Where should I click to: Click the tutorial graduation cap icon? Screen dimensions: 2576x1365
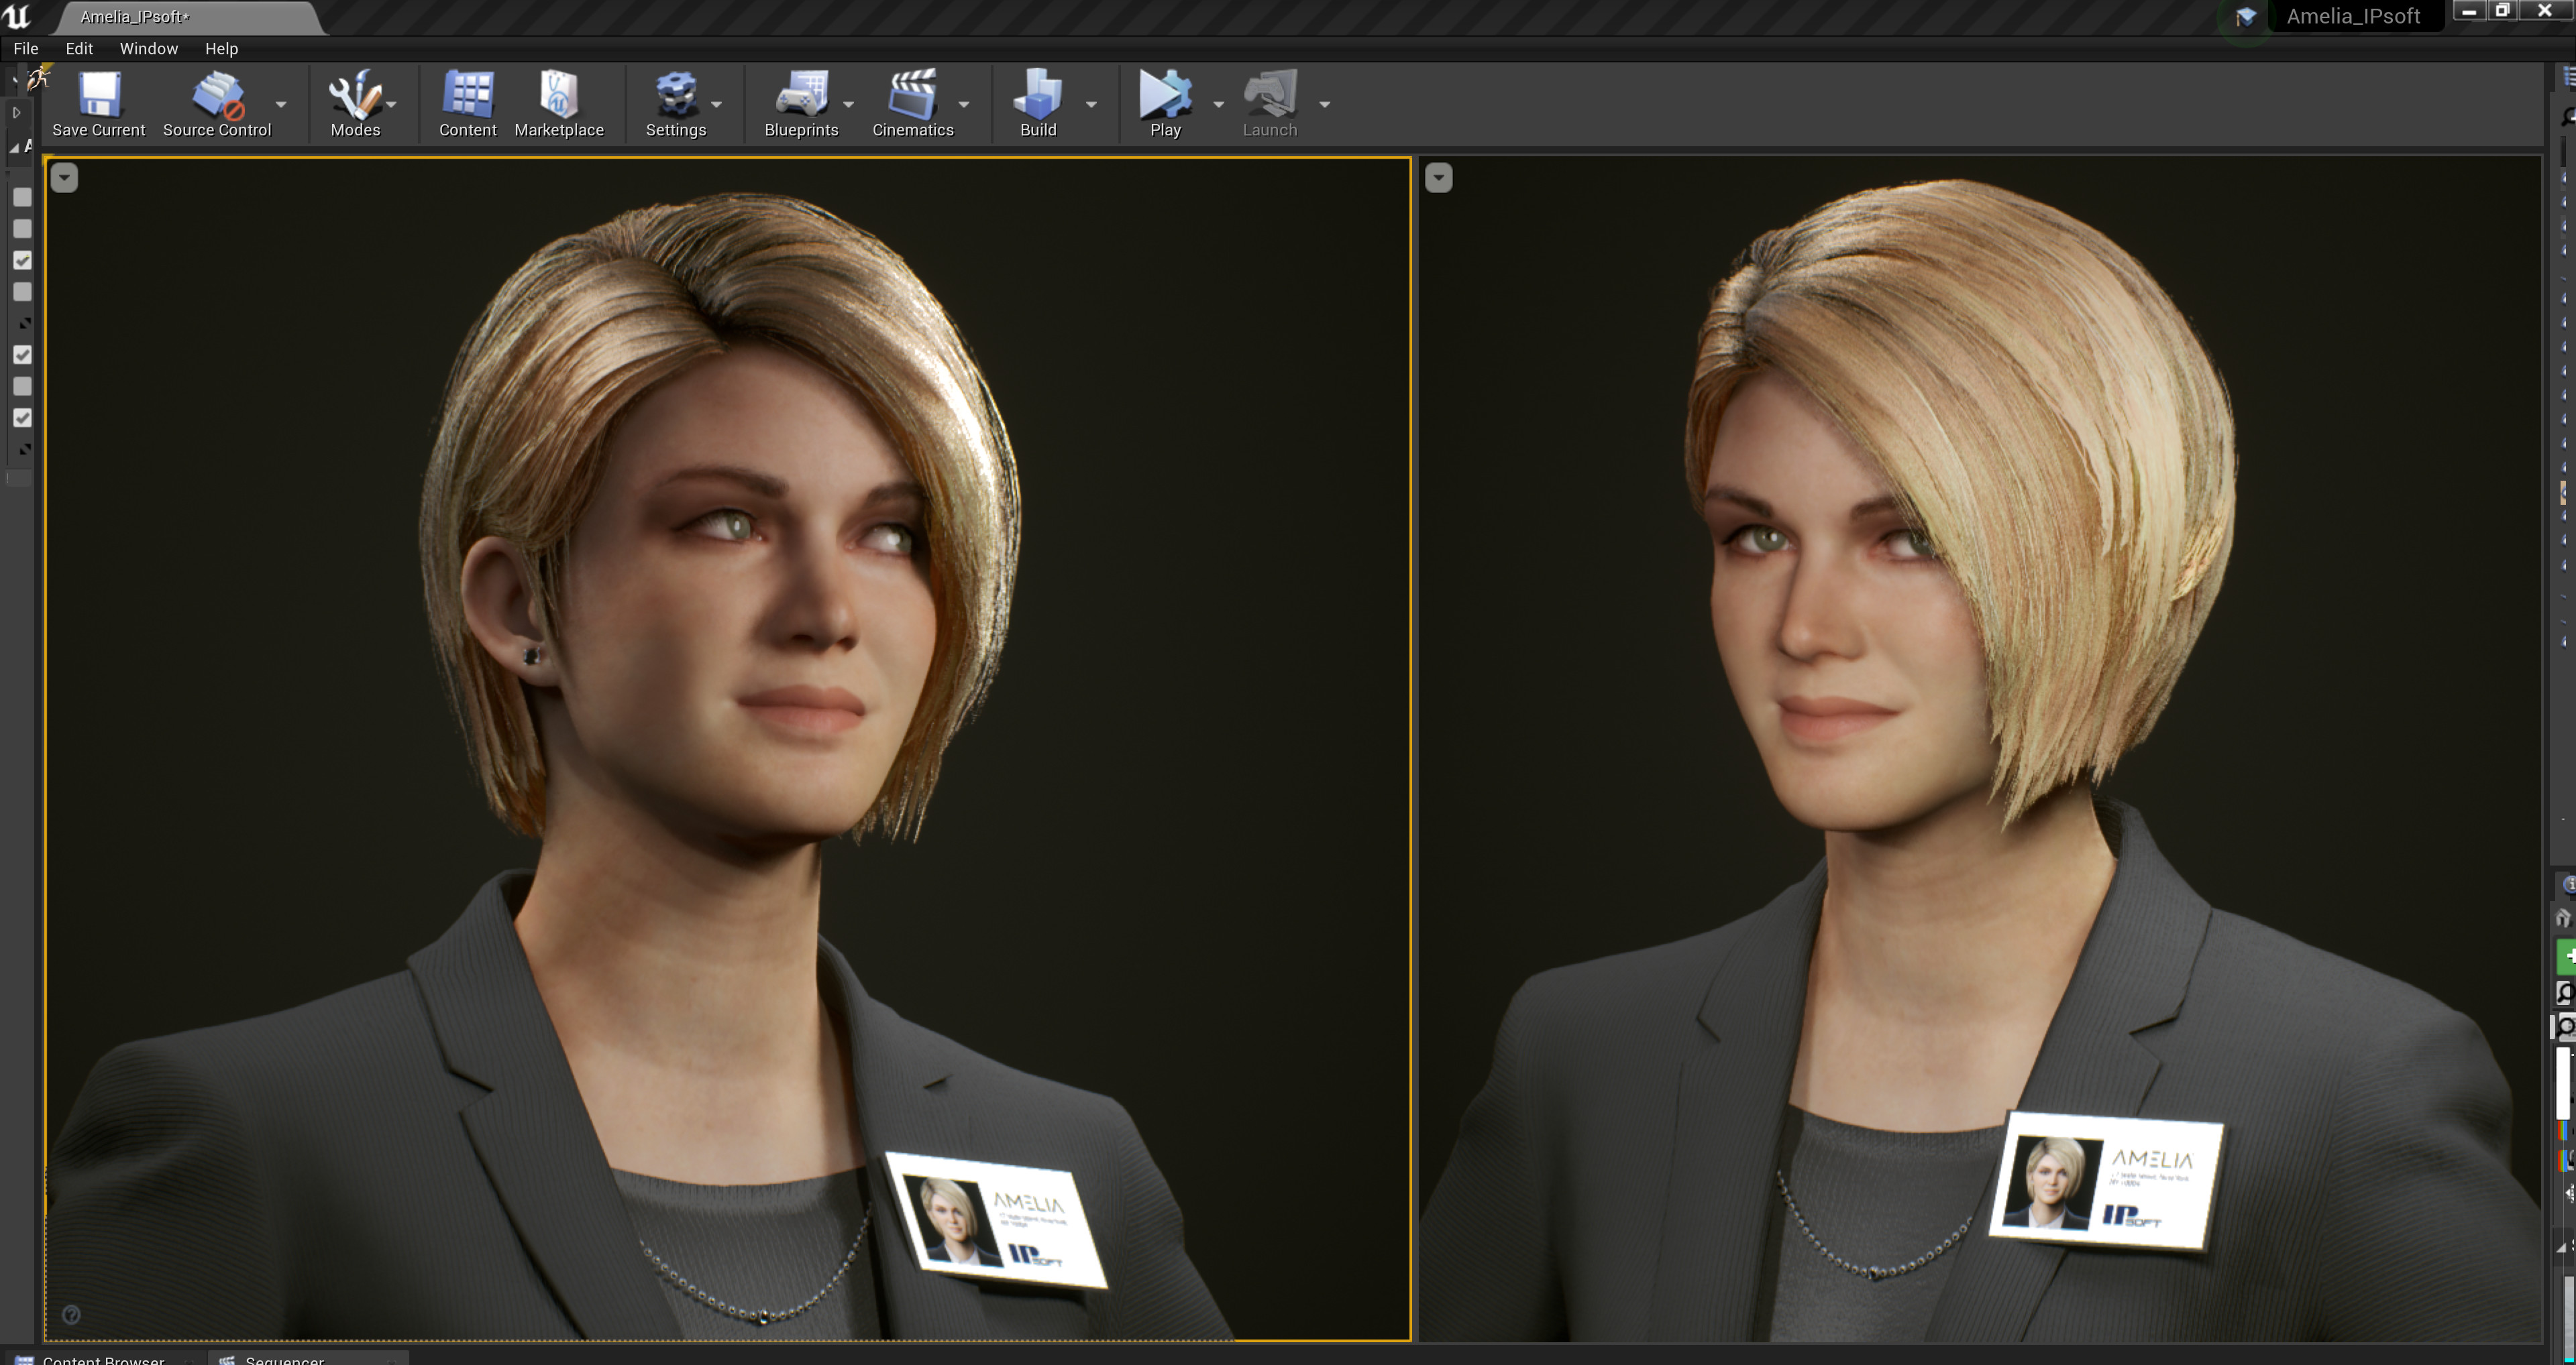(x=2246, y=17)
